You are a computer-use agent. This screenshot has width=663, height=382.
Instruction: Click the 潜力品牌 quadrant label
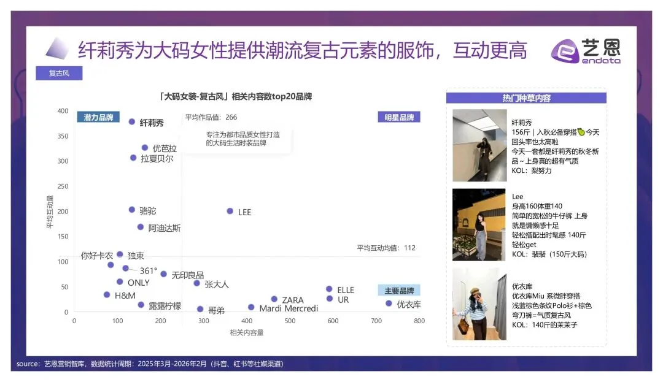point(98,117)
